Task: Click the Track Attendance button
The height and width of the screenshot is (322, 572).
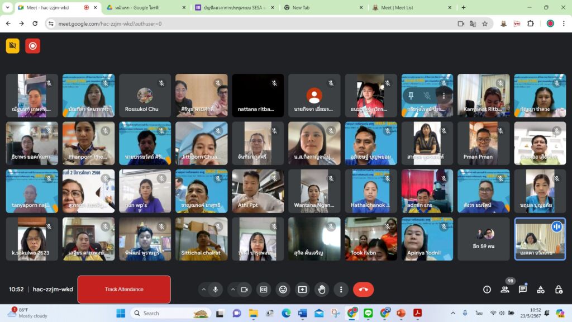Action: 124,290
